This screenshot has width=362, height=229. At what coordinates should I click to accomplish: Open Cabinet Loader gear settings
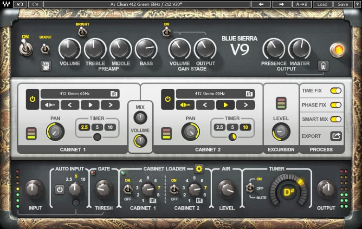point(199,169)
